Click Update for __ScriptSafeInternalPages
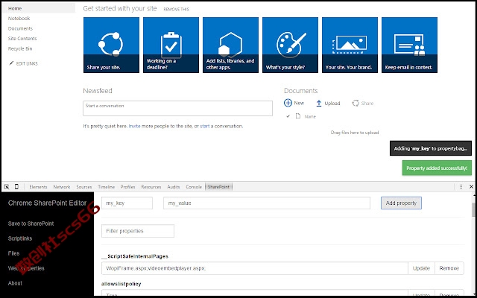Image resolution: width=477 pixels, height=298 pixels. pyautogui.click(x=421, y=268)
